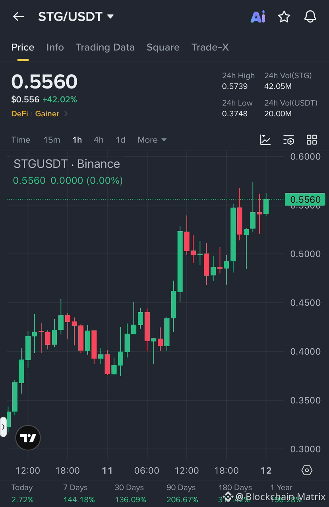Tap the back arrow icon
Viewport: 329px width, 507px height.
(19, 16)
